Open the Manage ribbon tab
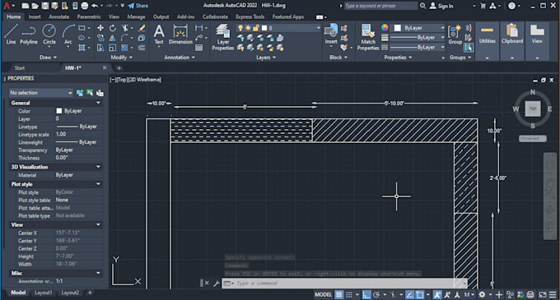 point(136,16)
